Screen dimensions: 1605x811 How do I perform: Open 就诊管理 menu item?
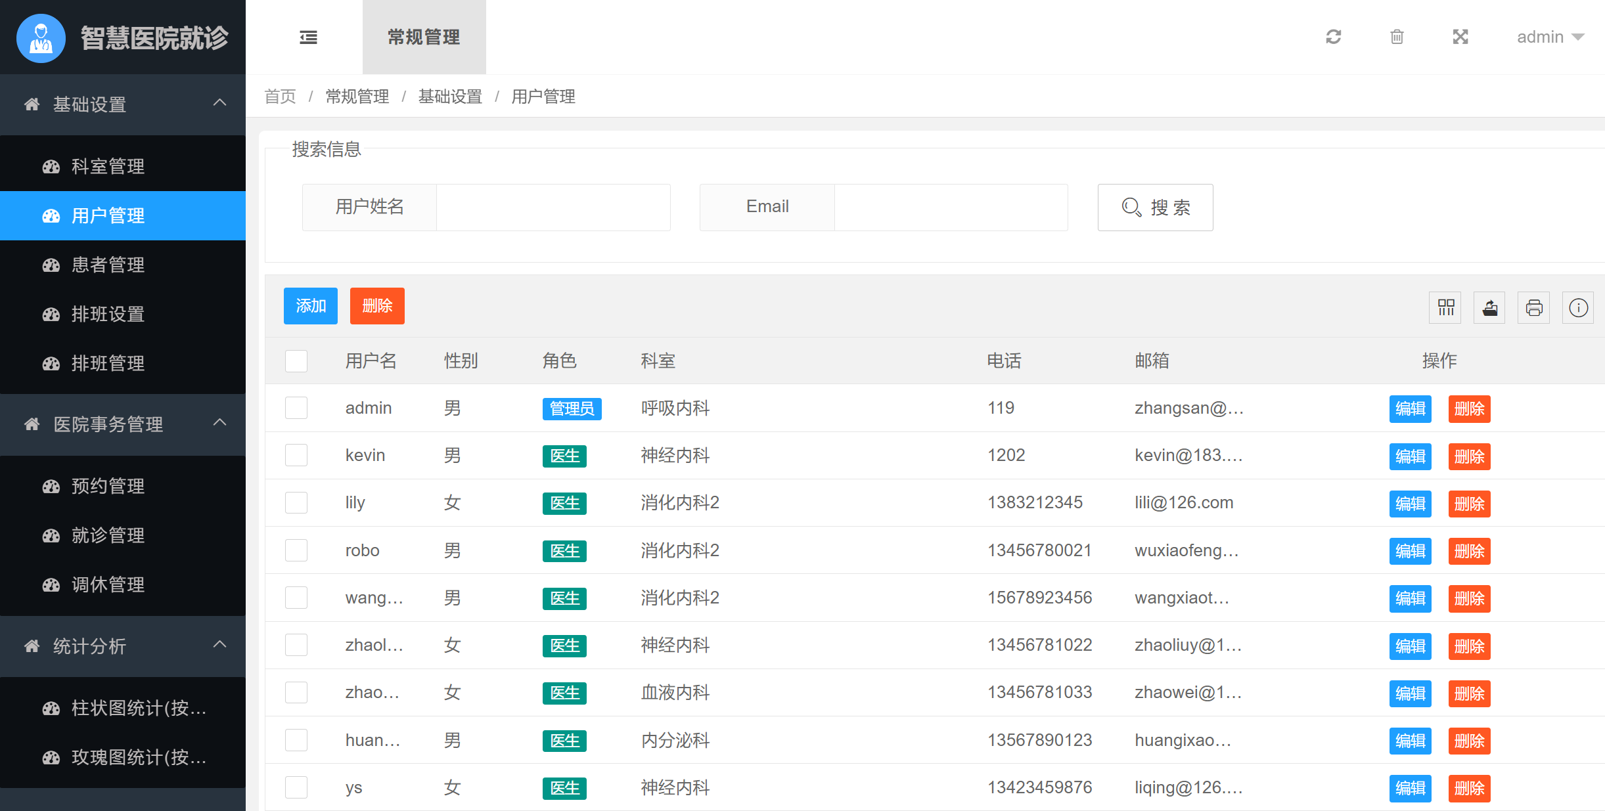[x=123, y=536]
